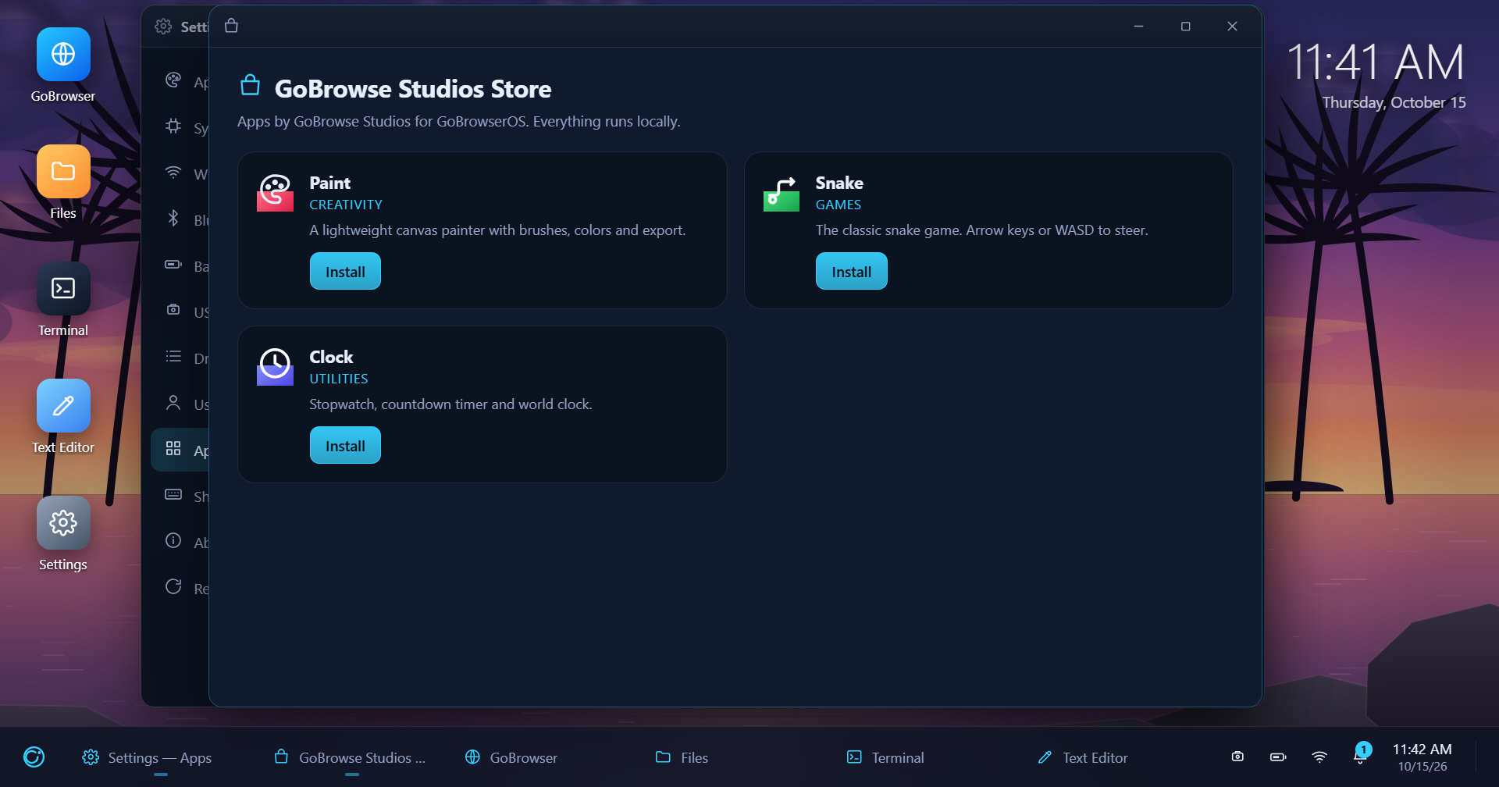Select the camera icon item in Settings sidebar
The width and height of the screenshot is (1499, 787).
tap(180, 312)
